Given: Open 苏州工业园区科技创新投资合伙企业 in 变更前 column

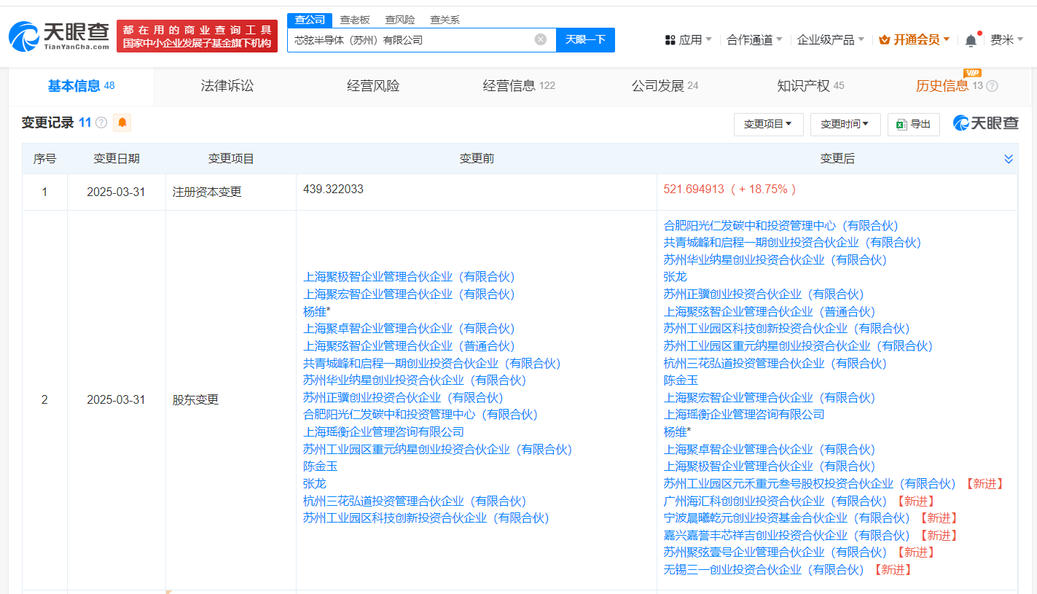Looking at the screenshot, I should click(426, 518).
